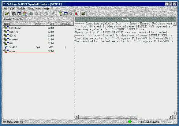The width and height of the screenshot is (179, 126).
Task: Click the pressed-in page toolbar button
Action: click(x=60, y=14)
